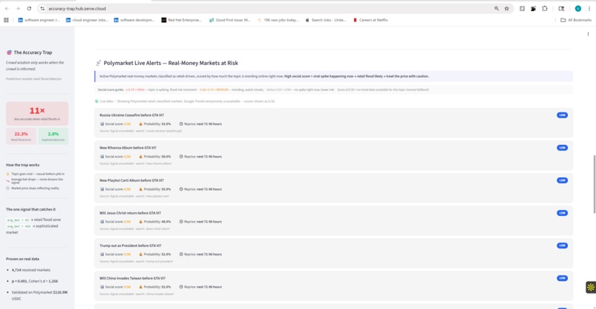Open the 'Search Jobs - Unite...' bookmark
The image size is (596, 309).
pyautogui.click(x=325, y=20)
